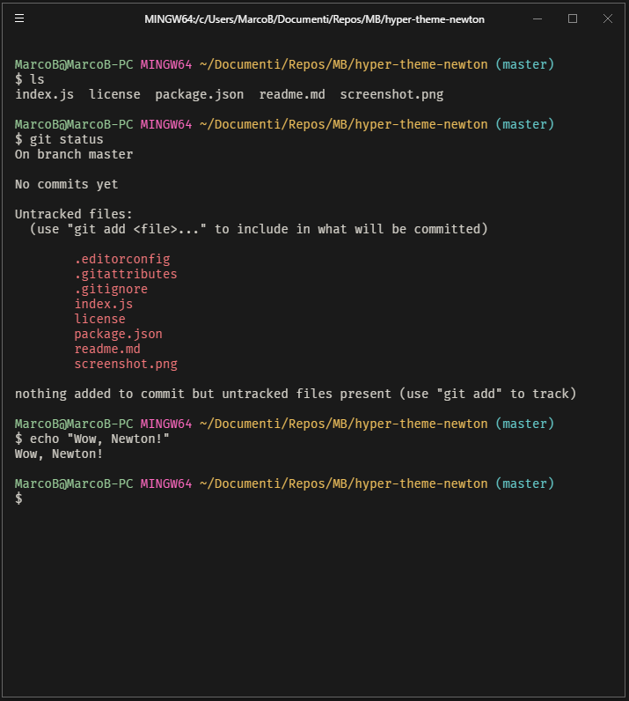Screen dimensions: 629x701
Task: Click the "$ ls" command line
Action: click(x=30, y=79)
